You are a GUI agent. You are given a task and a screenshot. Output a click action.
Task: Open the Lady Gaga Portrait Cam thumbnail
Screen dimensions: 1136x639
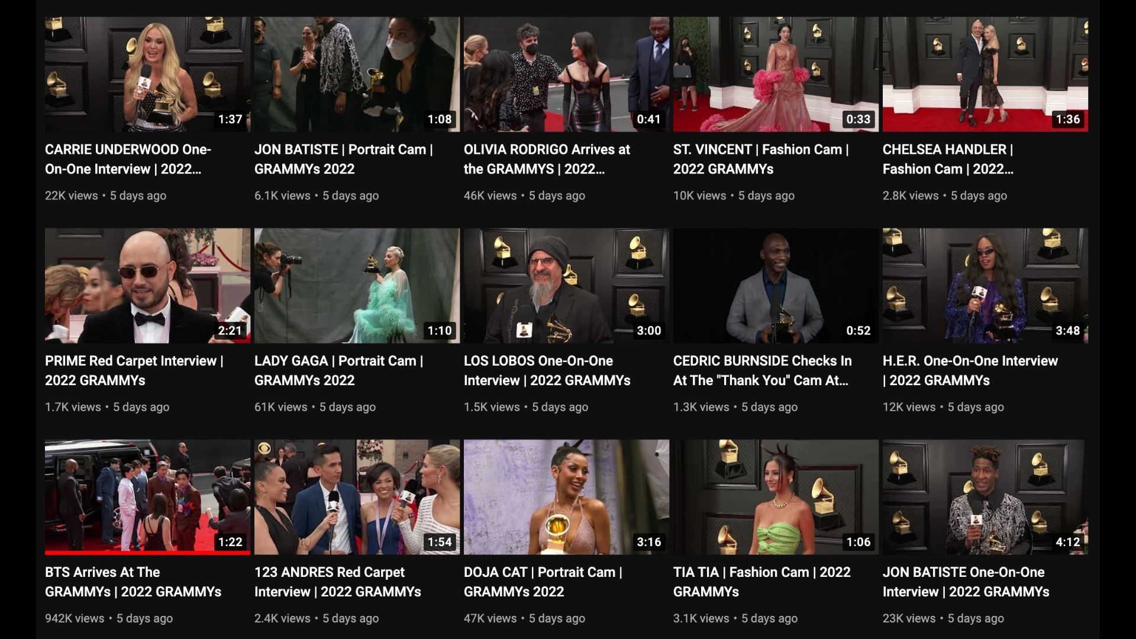[x=357, y=286]
